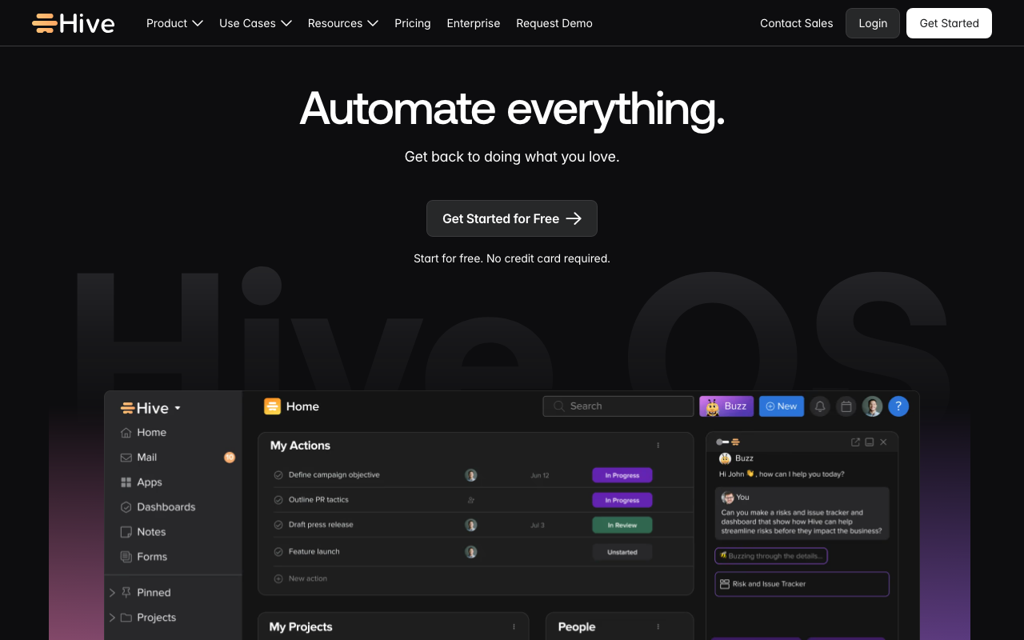Check off the Feature launch action
The height and width of the screenshot is (640, 1024).
click(278, 552)
